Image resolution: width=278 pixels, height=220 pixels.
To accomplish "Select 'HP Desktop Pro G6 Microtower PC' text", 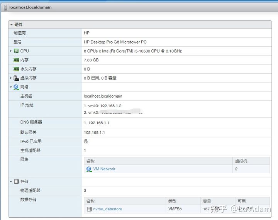I will pos(115,42).
